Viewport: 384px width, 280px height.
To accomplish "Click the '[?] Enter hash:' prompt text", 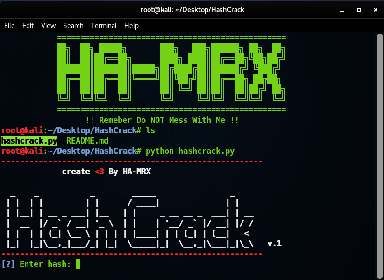I will [36, 264].
